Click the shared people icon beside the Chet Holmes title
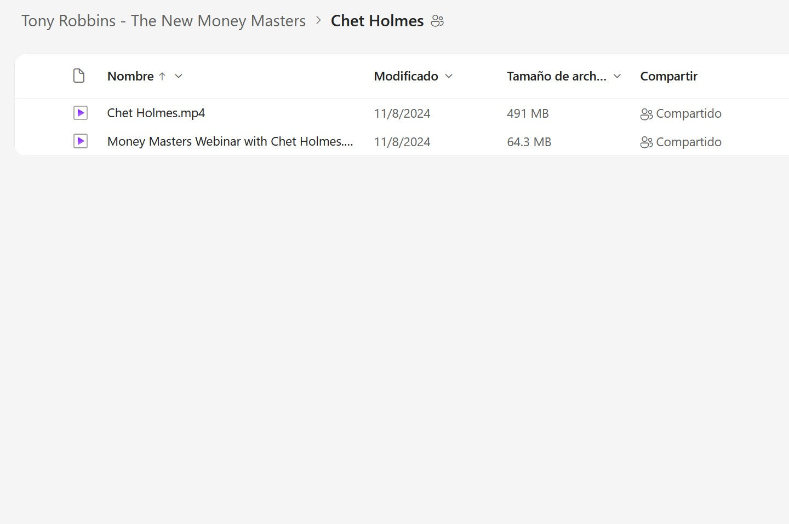The image size is (789, 524). tap(437, 21)
